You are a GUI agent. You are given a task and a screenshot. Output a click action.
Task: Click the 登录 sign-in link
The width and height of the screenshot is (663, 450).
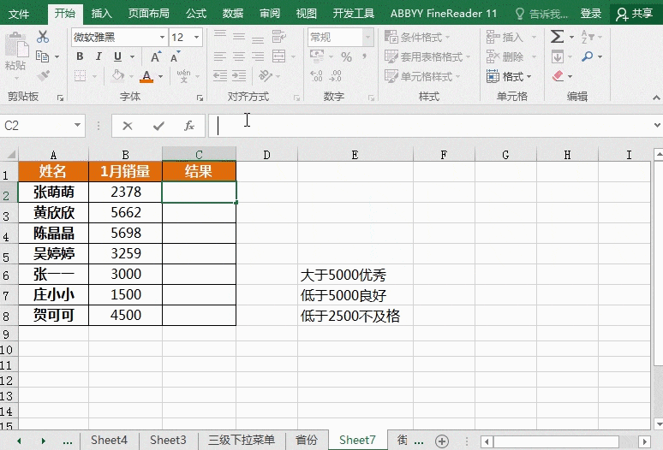pos(591,14)
